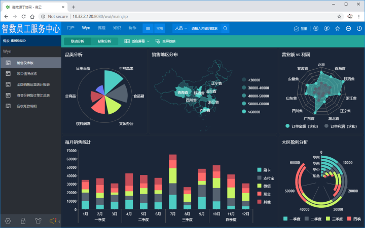Screen dimensions: 365x228
Task: Click the browser address bar URL
Action: click(100, 17)
